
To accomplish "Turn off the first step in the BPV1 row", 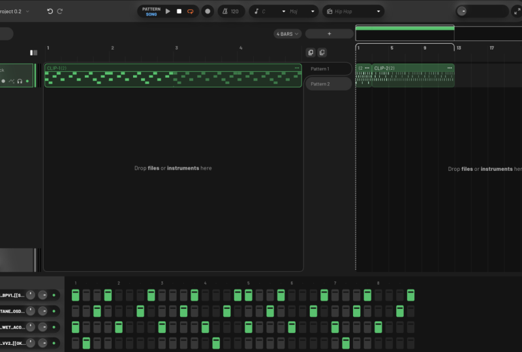I will pyautogui.click(x=76, y=295).
